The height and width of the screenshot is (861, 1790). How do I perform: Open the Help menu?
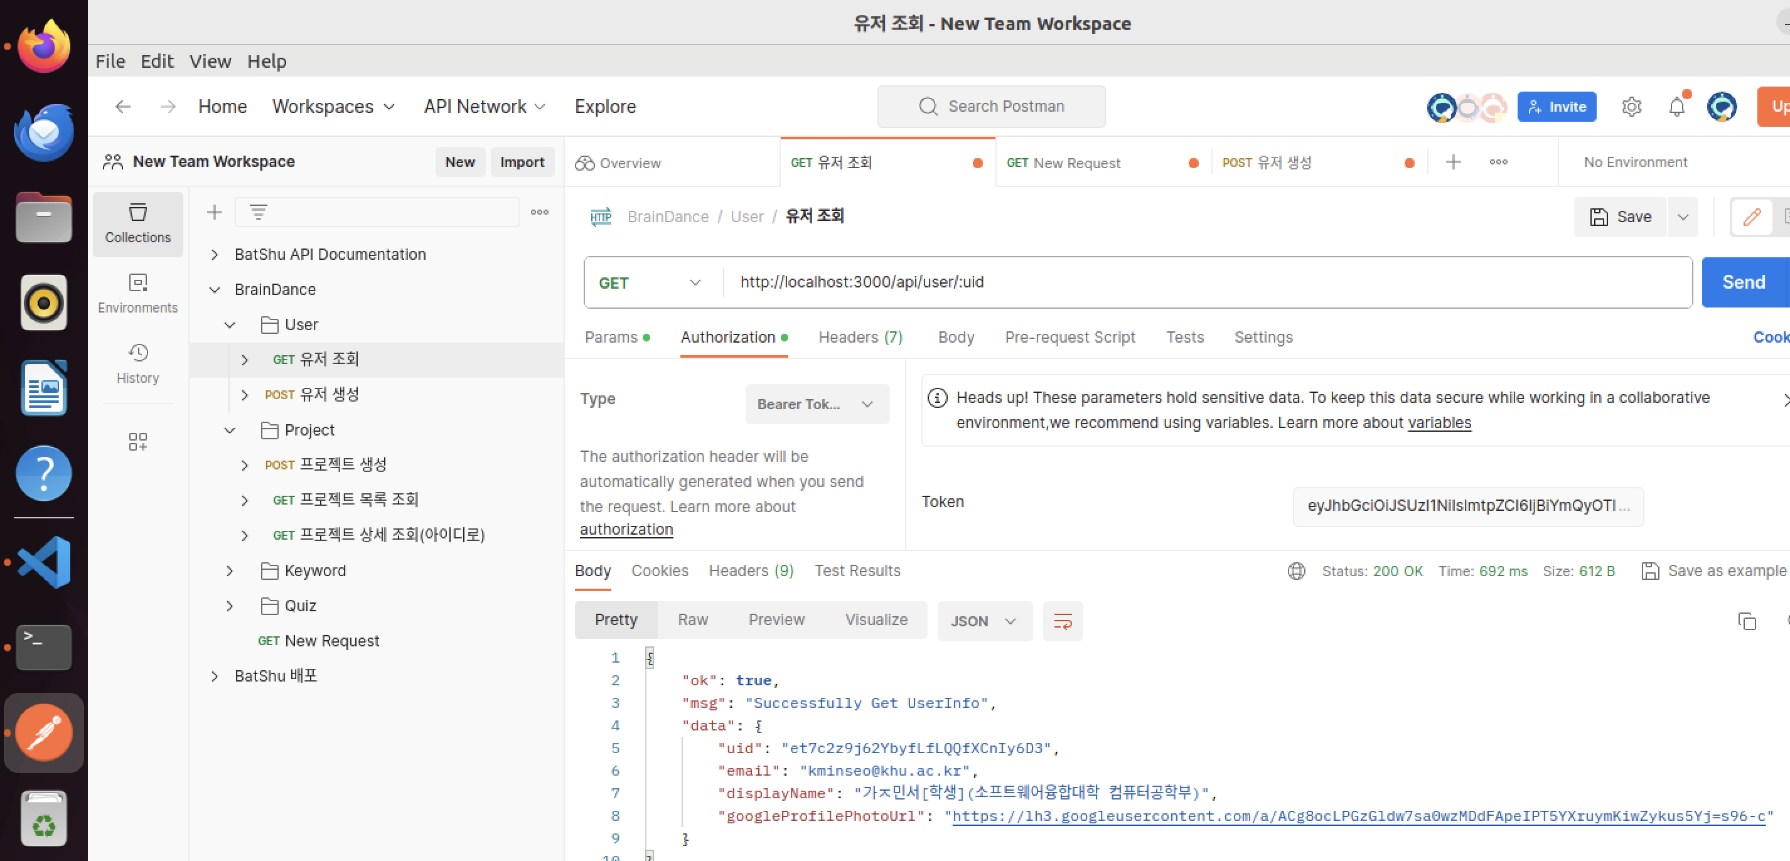pyautogui.click(x=267, y=61)
